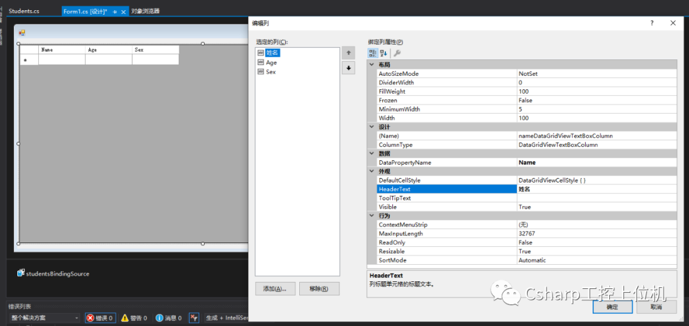Switch property grid to categorized view
Image resolution: width=689 pixels, height=326 pixels.
tap(373, 53)
